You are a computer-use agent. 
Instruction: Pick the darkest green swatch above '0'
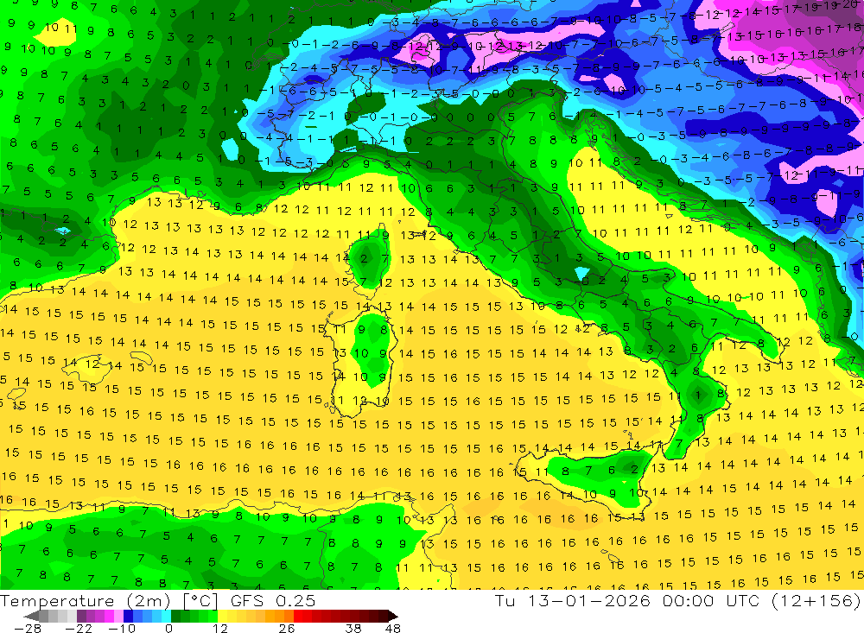point(175,617)
